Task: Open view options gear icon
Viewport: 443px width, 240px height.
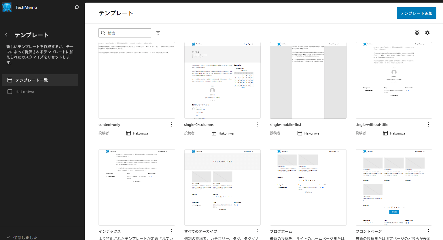Action: click(427, 33)
